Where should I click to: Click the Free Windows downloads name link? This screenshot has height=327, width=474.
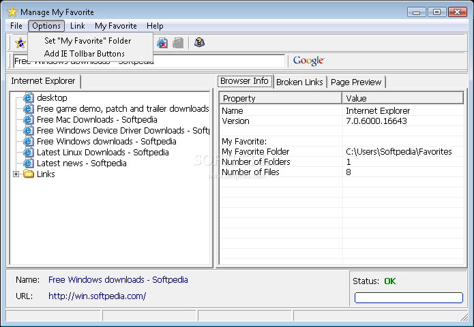click(118, 279)
